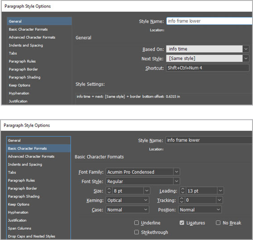Open the Leading 13 pt dropdown arrow
Screen dimensions: 253x240
click(x=220, y=191)
